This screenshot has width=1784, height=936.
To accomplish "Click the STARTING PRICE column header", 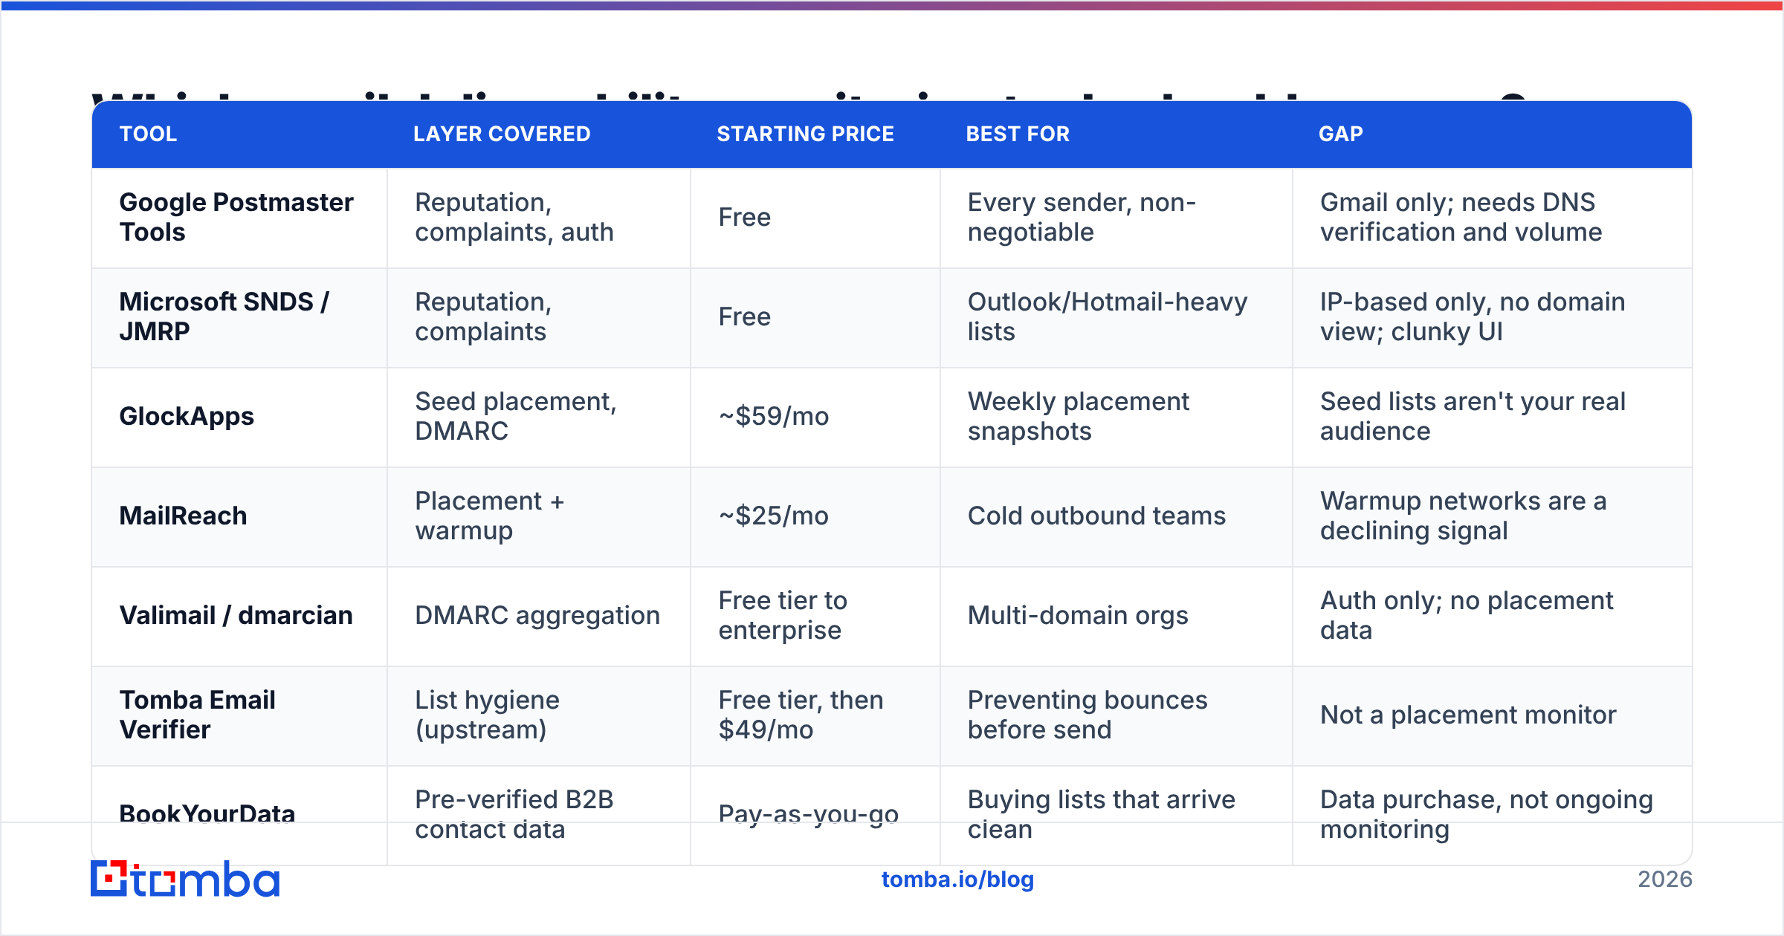I will pos(805,134).
